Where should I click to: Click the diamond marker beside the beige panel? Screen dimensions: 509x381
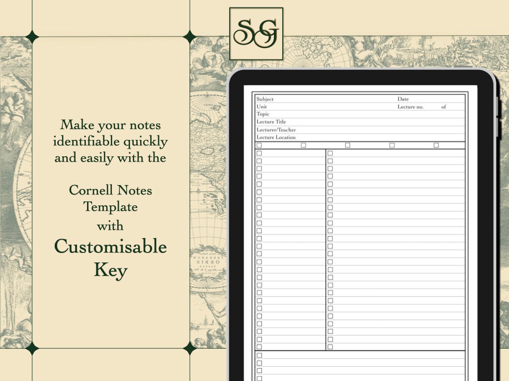point(190,35)
